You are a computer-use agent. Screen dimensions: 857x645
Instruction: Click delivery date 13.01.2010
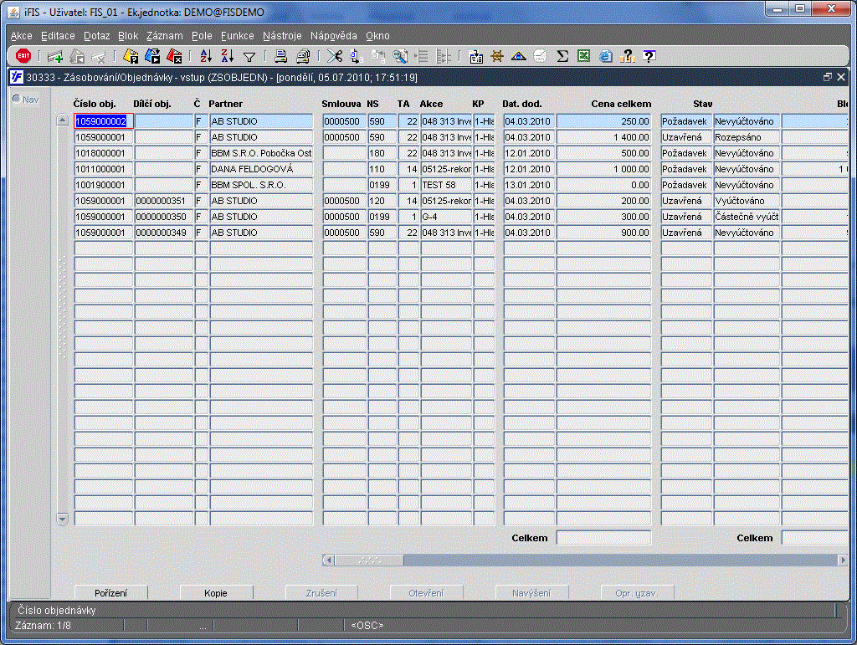point(529,185)
